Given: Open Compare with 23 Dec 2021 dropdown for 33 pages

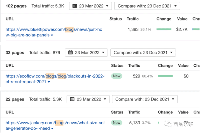Looking at the screenshot, I should (x=143, y=52).
